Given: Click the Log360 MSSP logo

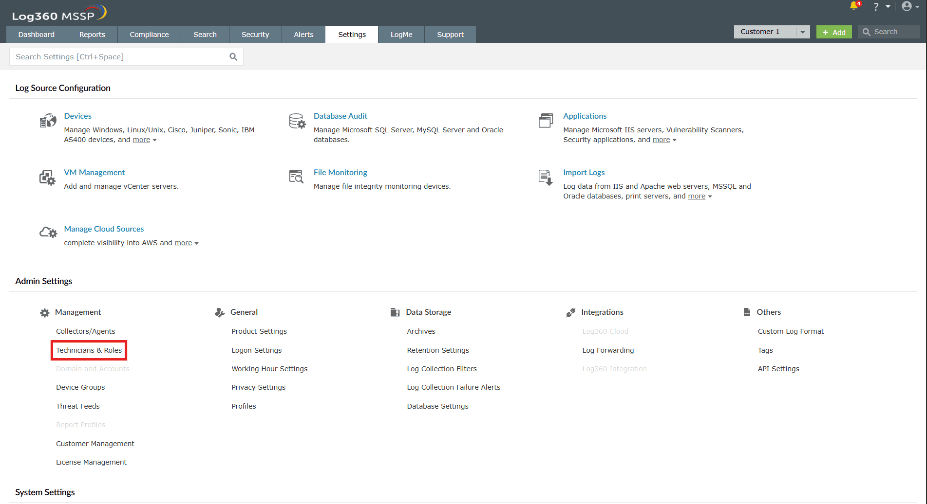Looking at the screenshot, I should 58,13.
